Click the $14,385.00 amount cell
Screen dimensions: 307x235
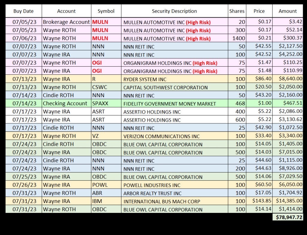click(x=288, y=201)
